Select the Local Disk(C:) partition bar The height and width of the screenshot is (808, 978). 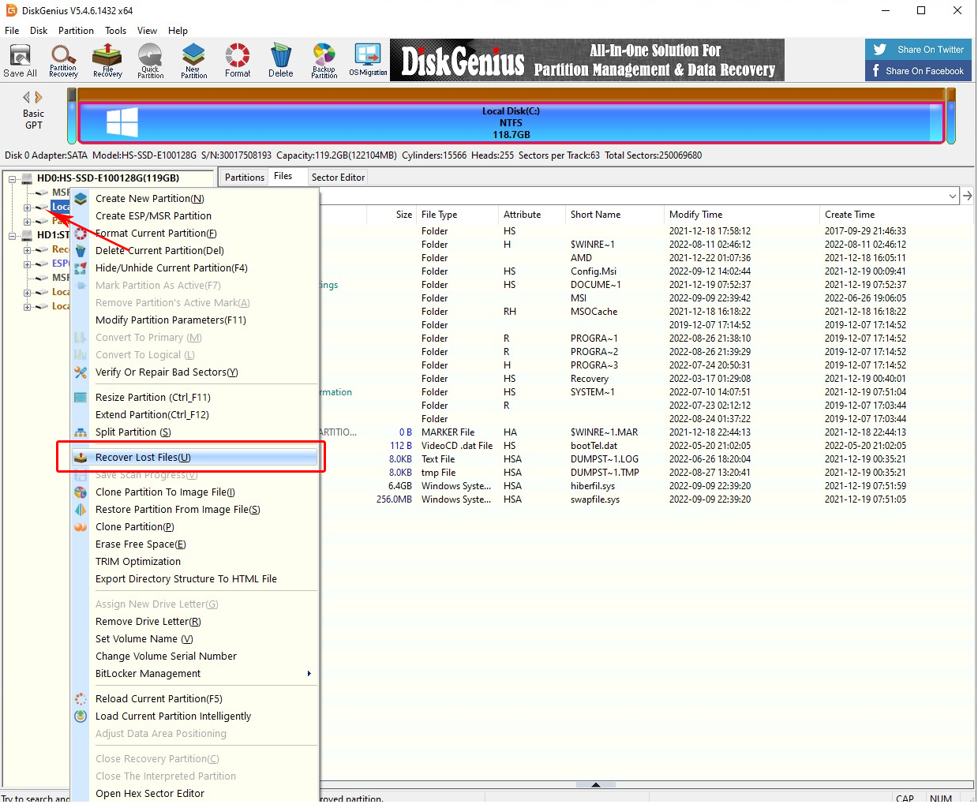(510, 123)
